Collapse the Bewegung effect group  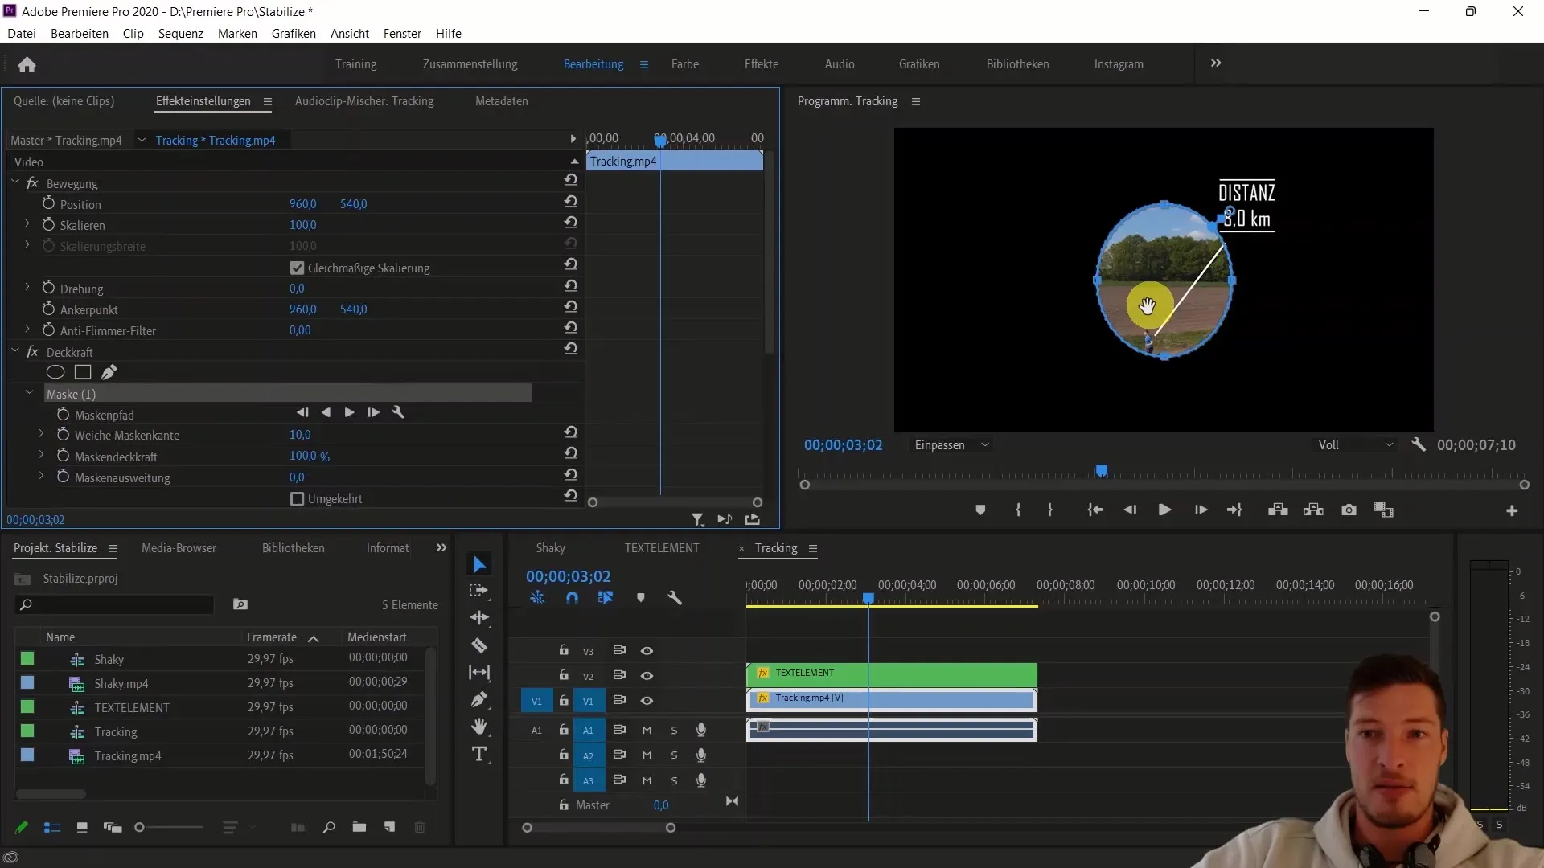coord(15,182)
